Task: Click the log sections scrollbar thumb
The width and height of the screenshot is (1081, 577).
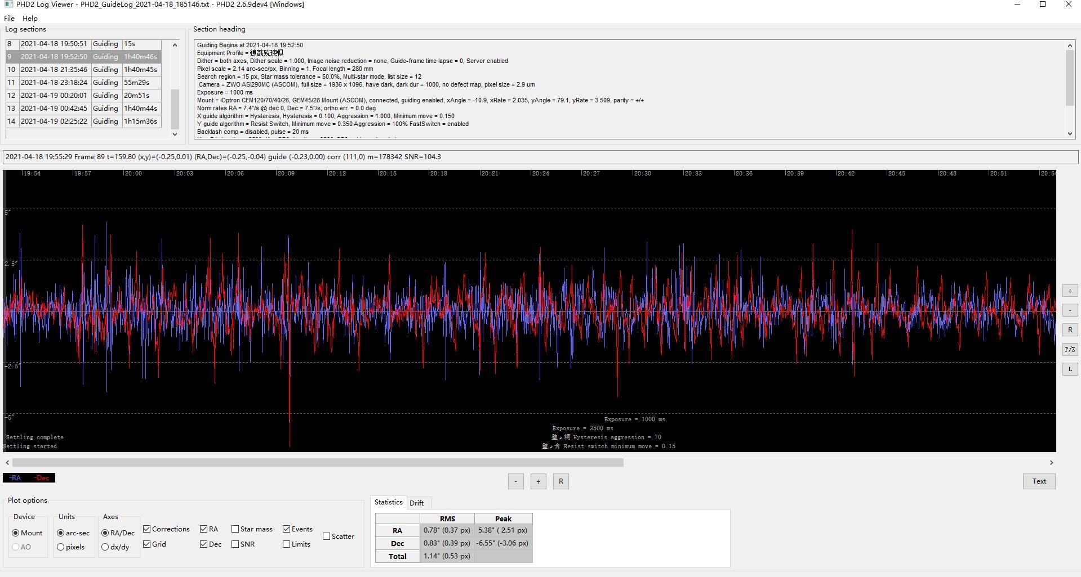Action: [x=175, y=109]
